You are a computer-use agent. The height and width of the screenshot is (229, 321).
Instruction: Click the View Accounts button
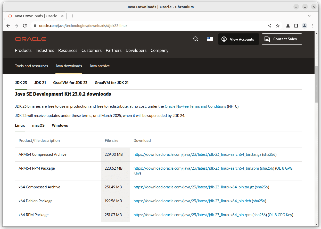tap(238, 39)
